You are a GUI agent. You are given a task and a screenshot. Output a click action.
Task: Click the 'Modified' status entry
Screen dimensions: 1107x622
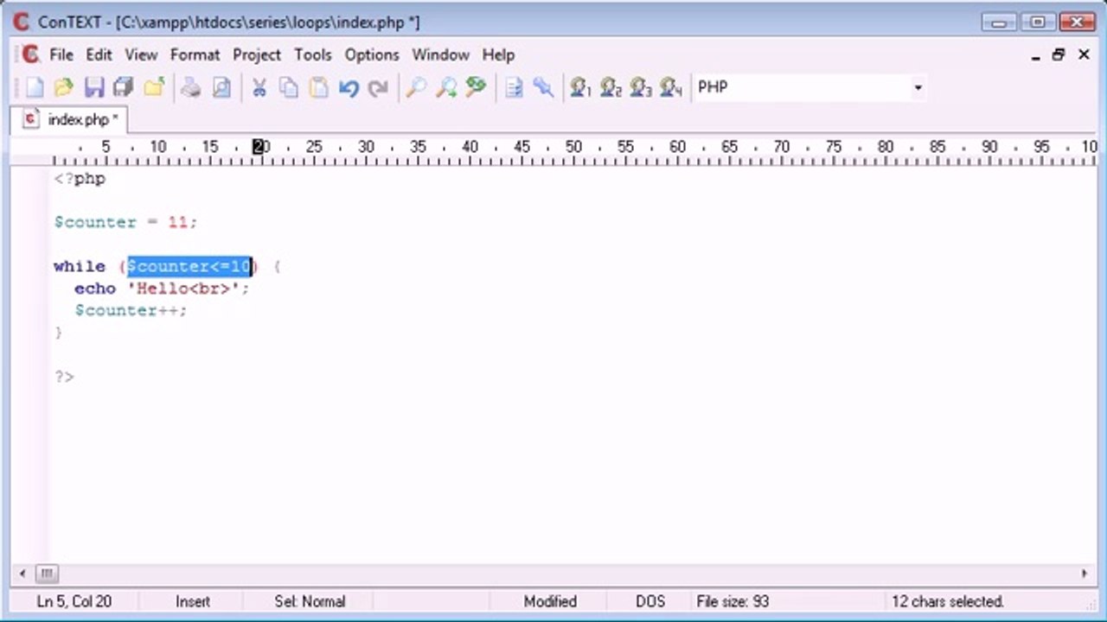[x=550, y=601]
